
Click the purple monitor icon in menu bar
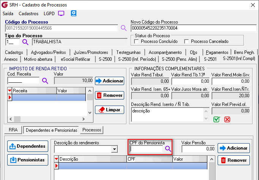click(x=61, y=13)
